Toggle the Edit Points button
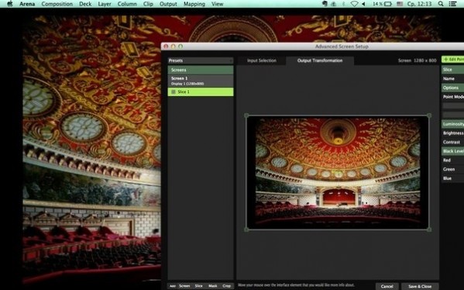The image size is (464, 290). [452, 60]
